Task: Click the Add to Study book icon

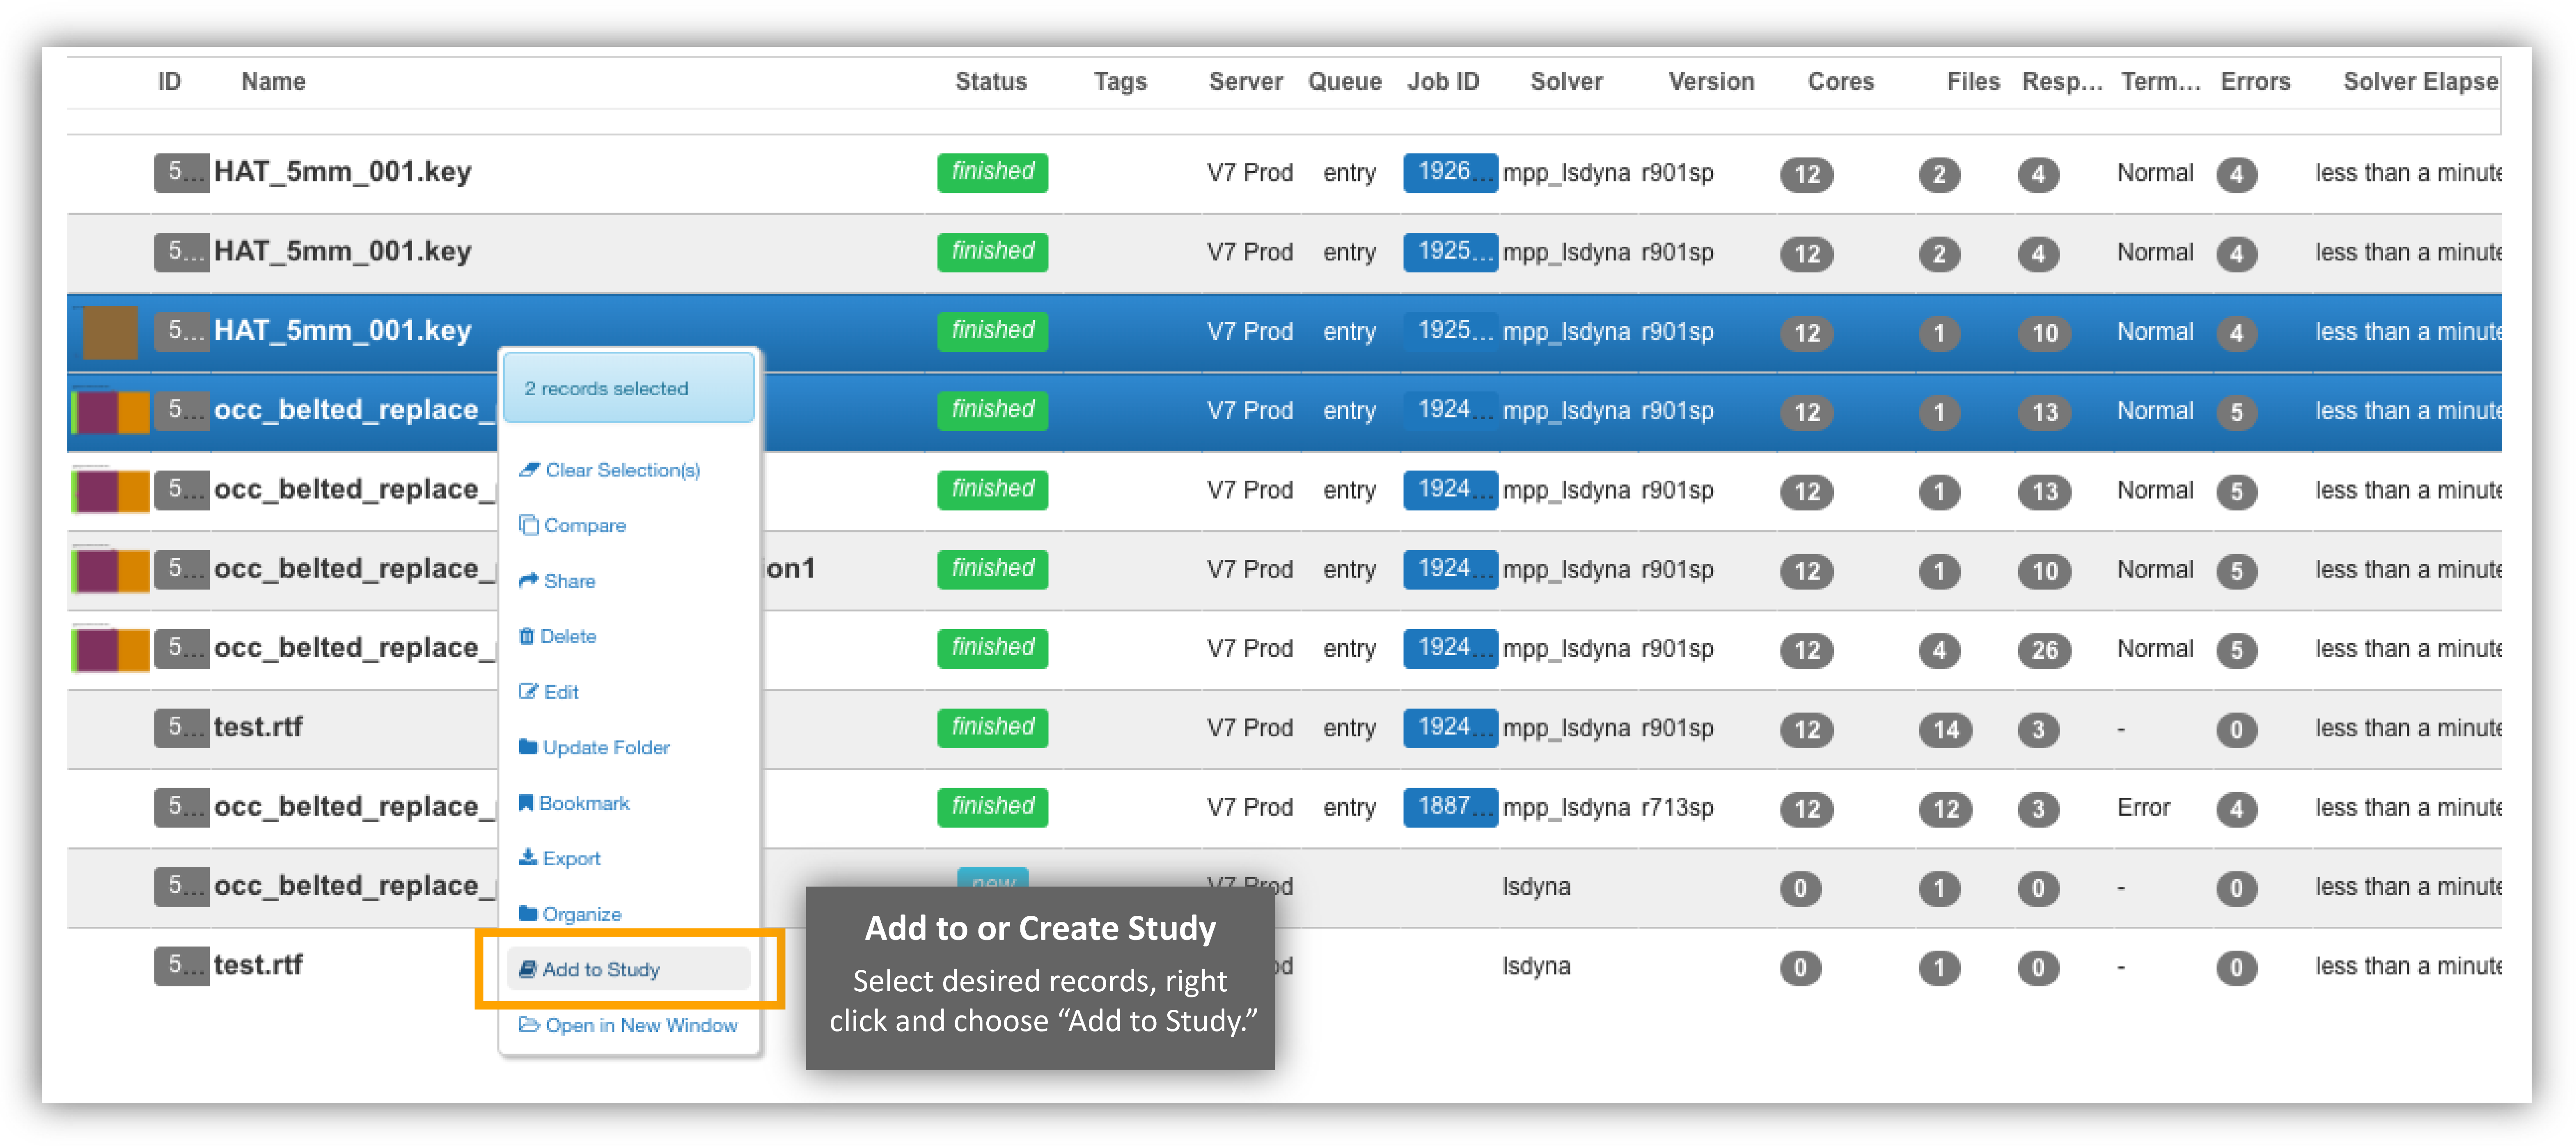Action: click(528, 969)
